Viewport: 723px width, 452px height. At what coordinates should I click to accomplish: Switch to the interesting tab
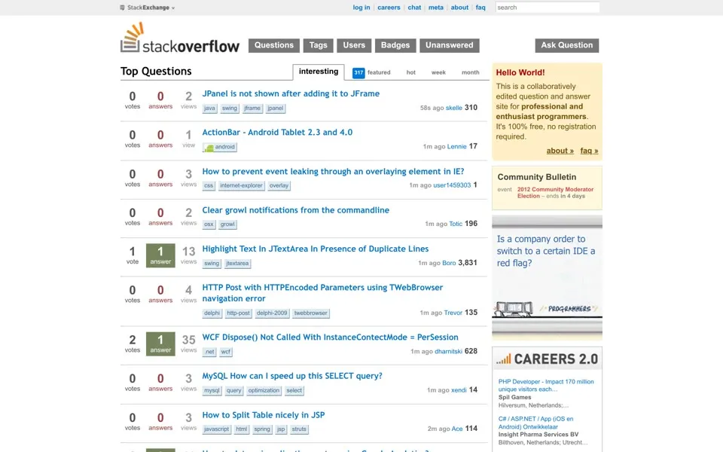(x=319, y=72)
